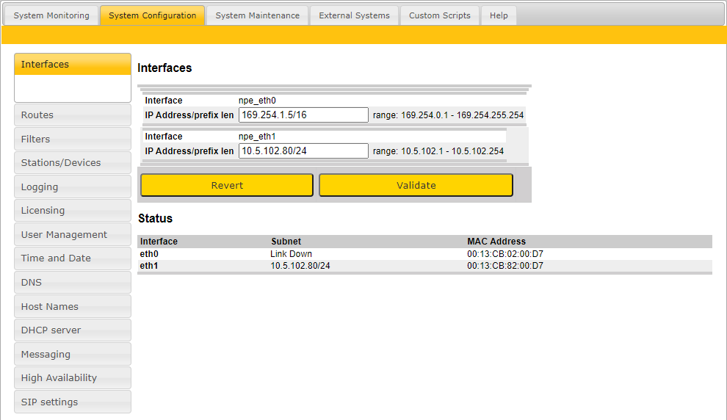Open the System Monitoring tab
The height and width of the screenshot is (420, 727).
(51, 15)
